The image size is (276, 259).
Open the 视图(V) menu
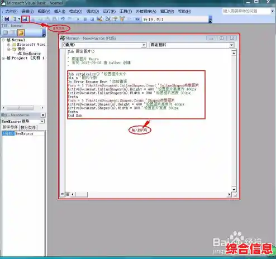(44, 11)
